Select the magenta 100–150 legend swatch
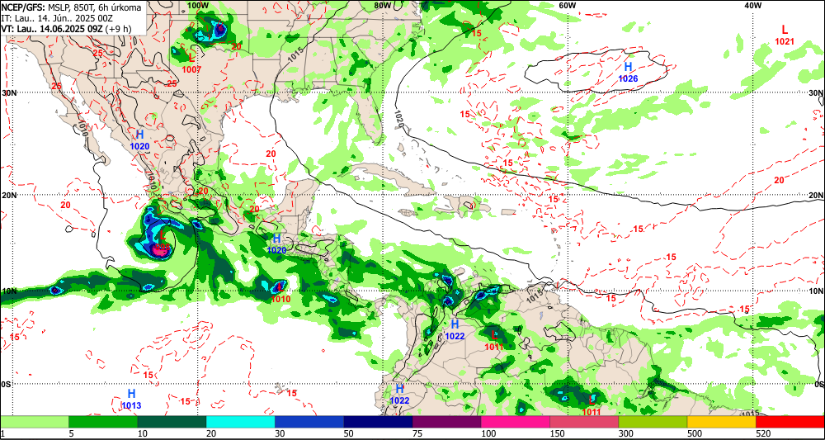The image size is (825, 440). [x=515, y=422]
